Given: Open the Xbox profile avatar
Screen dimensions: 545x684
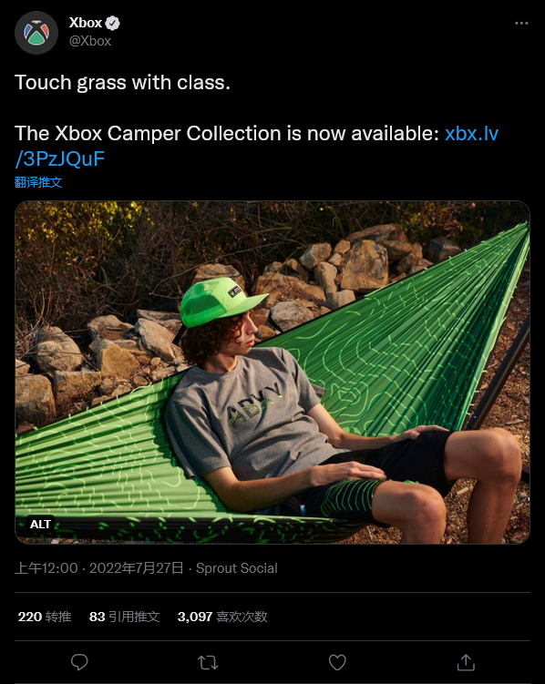Looking at the screenshot, I should point(36,33).
